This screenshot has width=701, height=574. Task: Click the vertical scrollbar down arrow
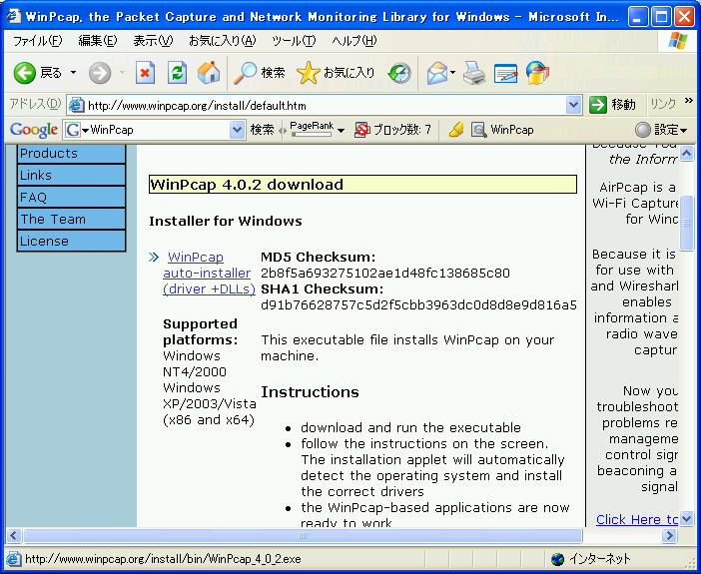(686, 518)
